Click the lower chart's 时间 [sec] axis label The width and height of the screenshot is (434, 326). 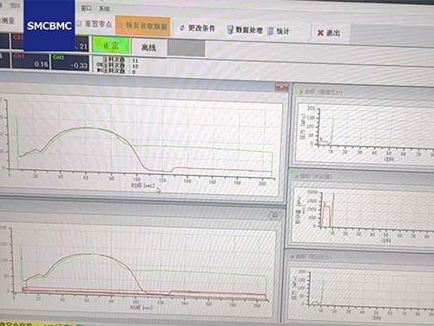pyautogui.click(x=141, y=308)
